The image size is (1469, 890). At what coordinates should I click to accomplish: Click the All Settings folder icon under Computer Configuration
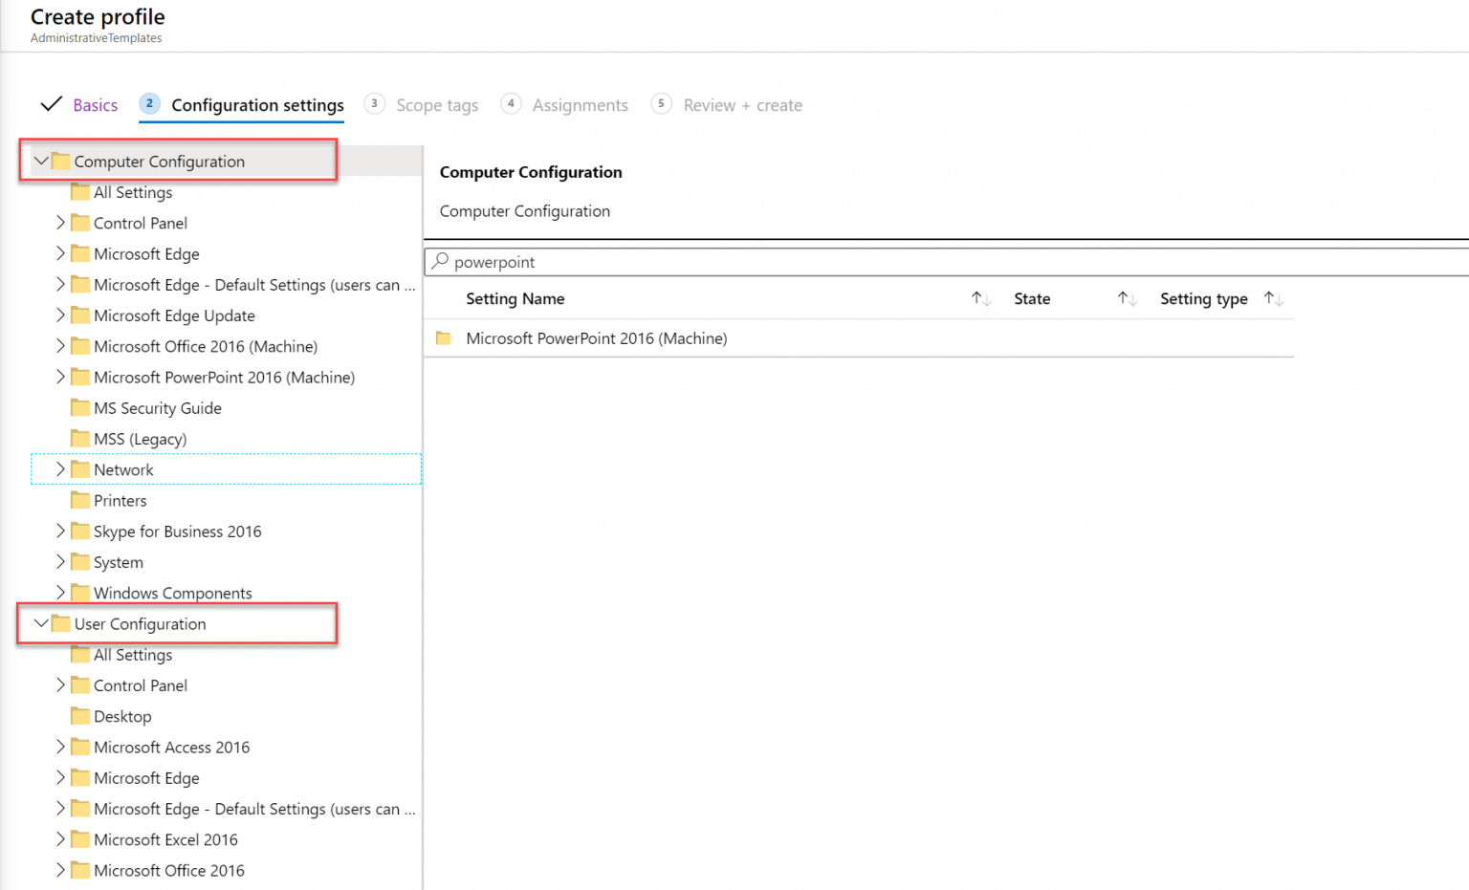point(80,191)
